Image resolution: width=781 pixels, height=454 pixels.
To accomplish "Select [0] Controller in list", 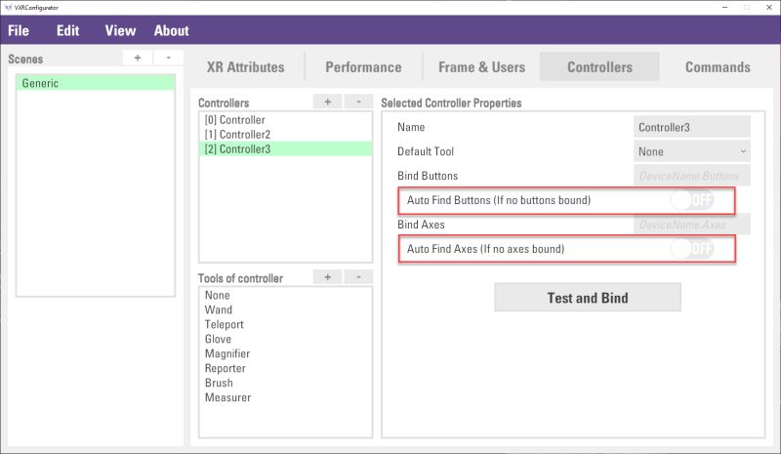I will [285, 120].
